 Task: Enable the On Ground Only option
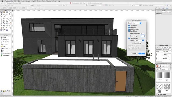tap(131, 43)
